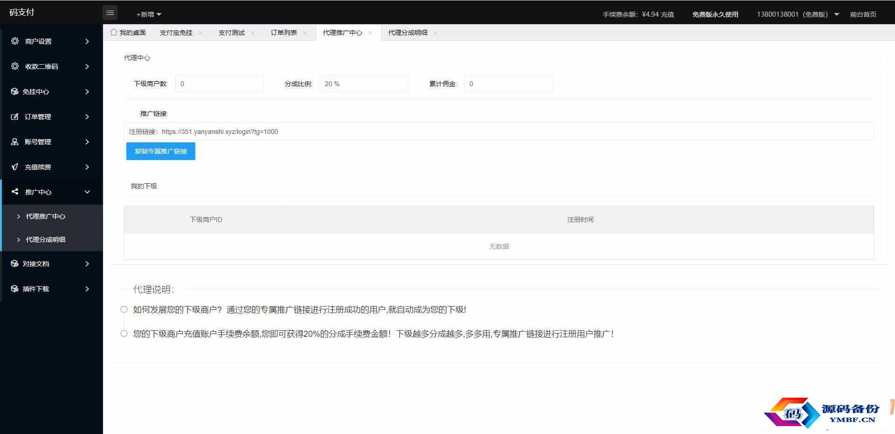This screenshot has height=434, width=895.
Task: Expand 对接文档 chevron
Action: tap(87, 264)
